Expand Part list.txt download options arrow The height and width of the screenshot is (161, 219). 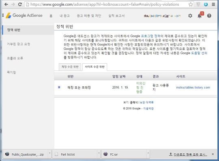pyautogui.click(x=99, y=153)
